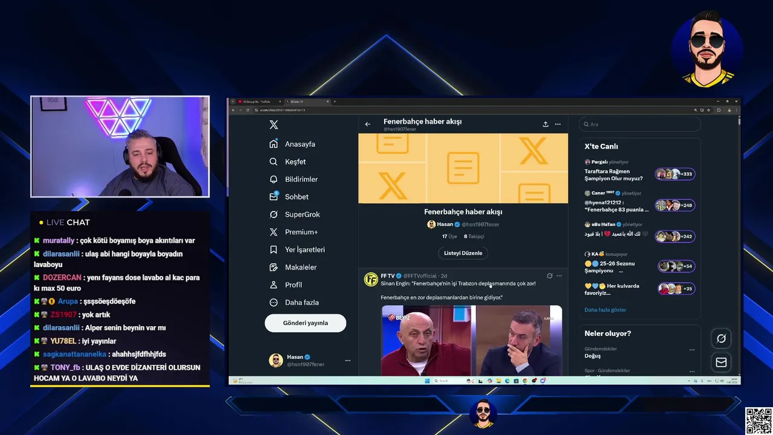The image size is (773, 435).
Task: Go back with the list header arrow
Action: 368,124
